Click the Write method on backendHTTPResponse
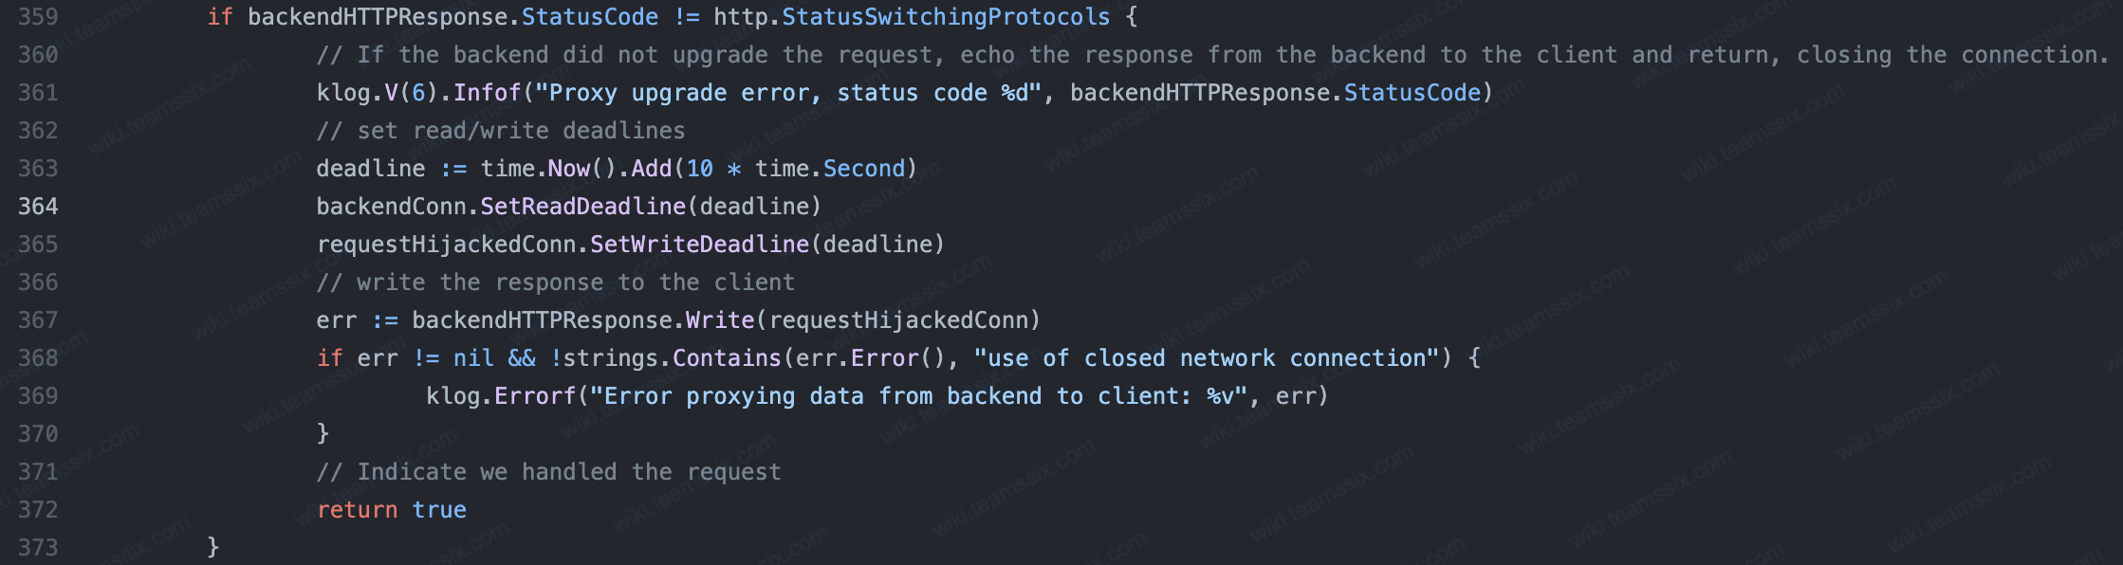The height and width of the screenshot is (565, 2123). [719, 320]
